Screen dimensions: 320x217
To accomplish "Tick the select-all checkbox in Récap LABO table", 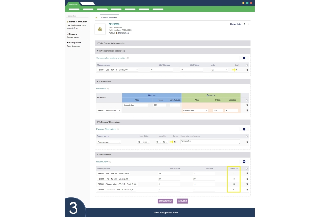I will [x=246, y=168].
